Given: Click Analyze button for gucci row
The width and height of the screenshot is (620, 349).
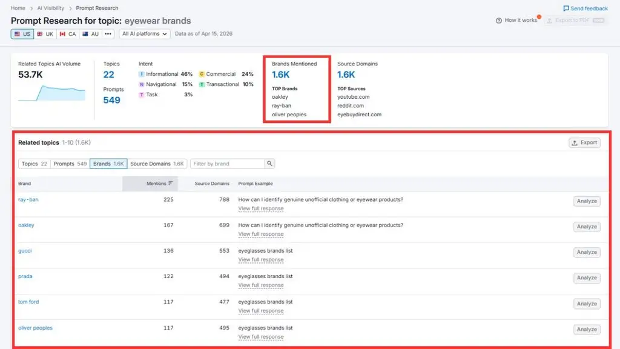Looking at the screenshot, I should (587, 252).
